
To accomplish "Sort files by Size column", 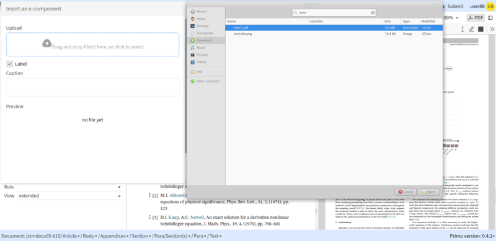I will (x=392, y=21).
